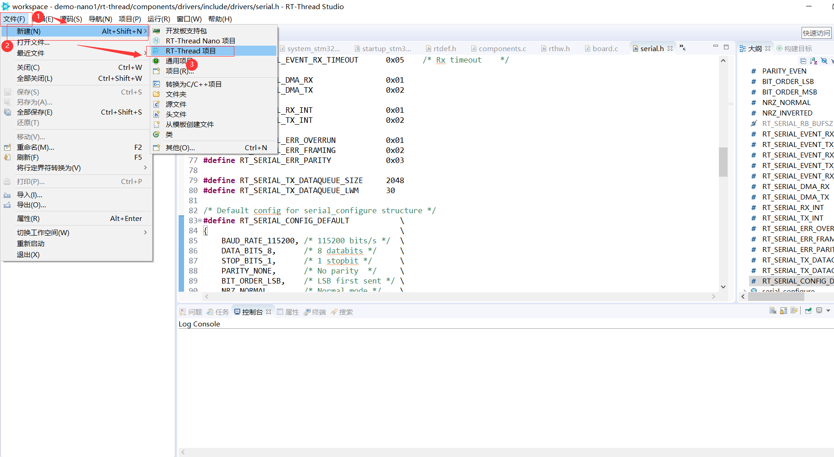
Task: Click the display selected console icon
Action: pos(819,310)
